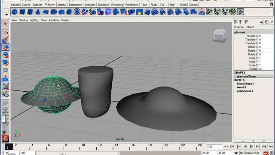Show the Channel Box only layout icon
Viewport: 275px width, 155px height.
click(236, 22)
